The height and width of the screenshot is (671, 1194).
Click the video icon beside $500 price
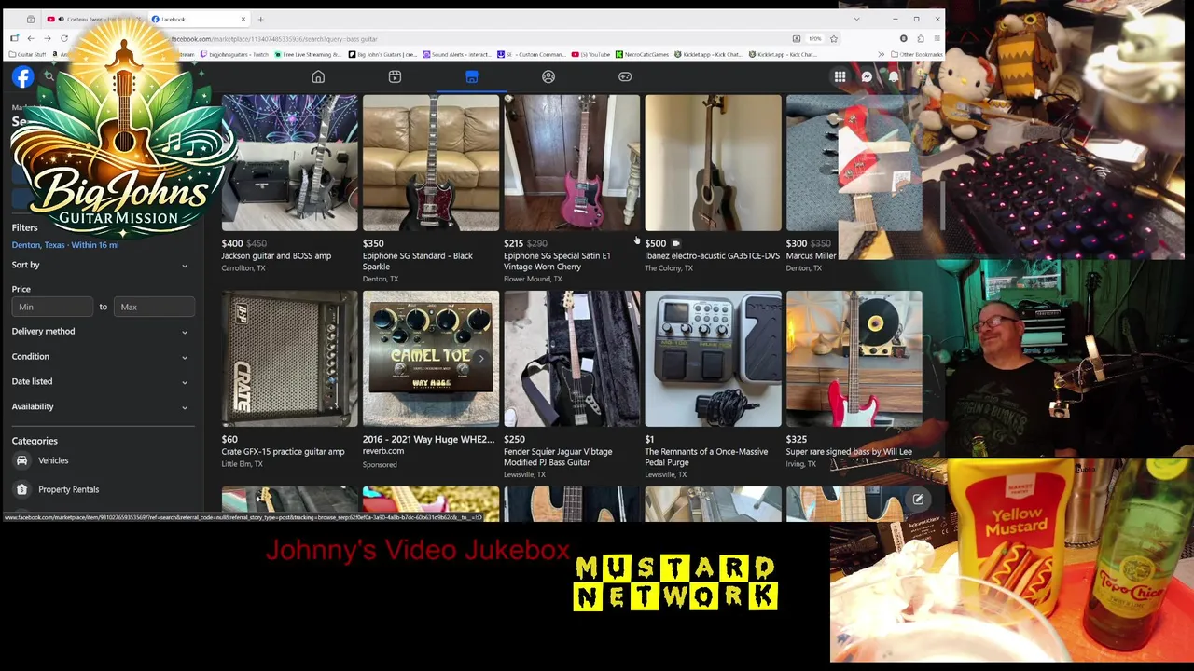[x=675, y=243]
